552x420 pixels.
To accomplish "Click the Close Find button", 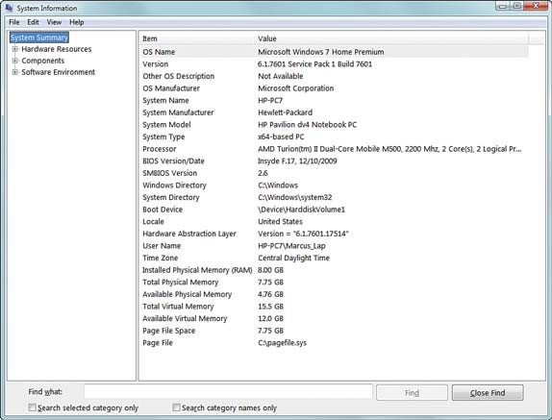I will [488, 392].
